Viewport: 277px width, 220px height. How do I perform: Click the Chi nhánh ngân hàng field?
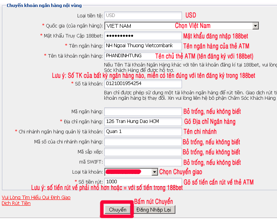tap(143, 131)
